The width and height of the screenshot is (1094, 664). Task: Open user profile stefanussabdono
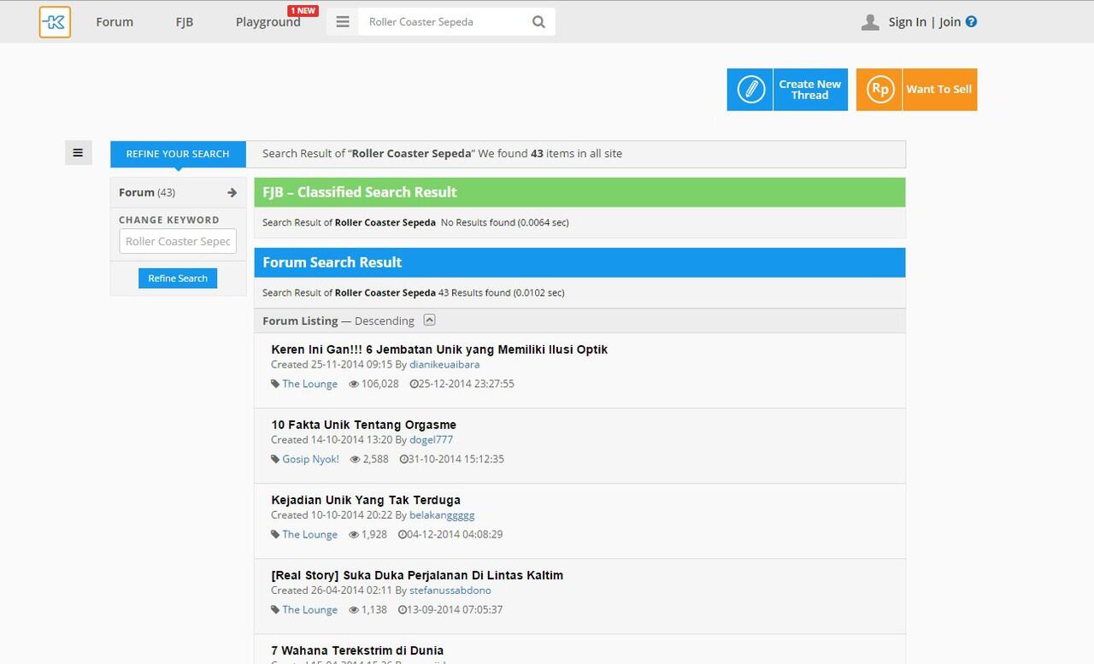coord(450,591)
